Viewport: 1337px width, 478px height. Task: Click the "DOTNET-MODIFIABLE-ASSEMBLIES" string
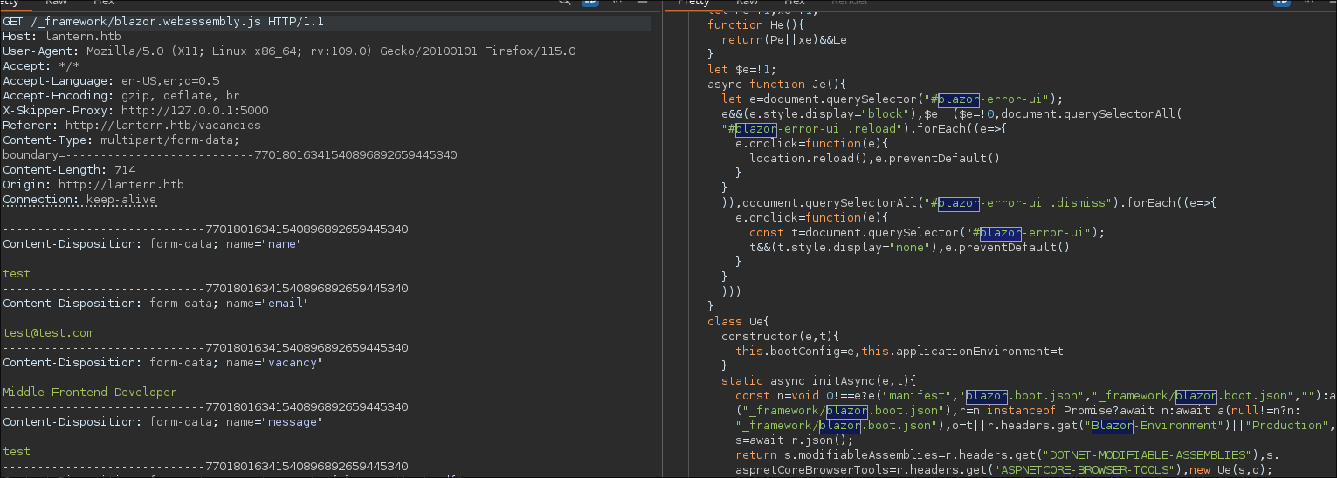click(x=1147, y=455)
